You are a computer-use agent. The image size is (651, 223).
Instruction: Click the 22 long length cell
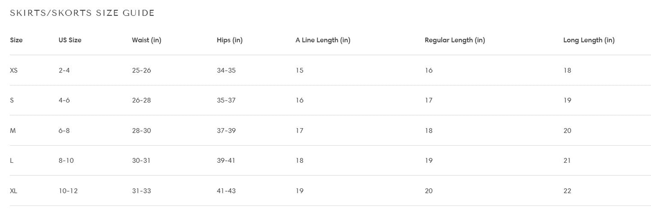[x=567, y=191]
